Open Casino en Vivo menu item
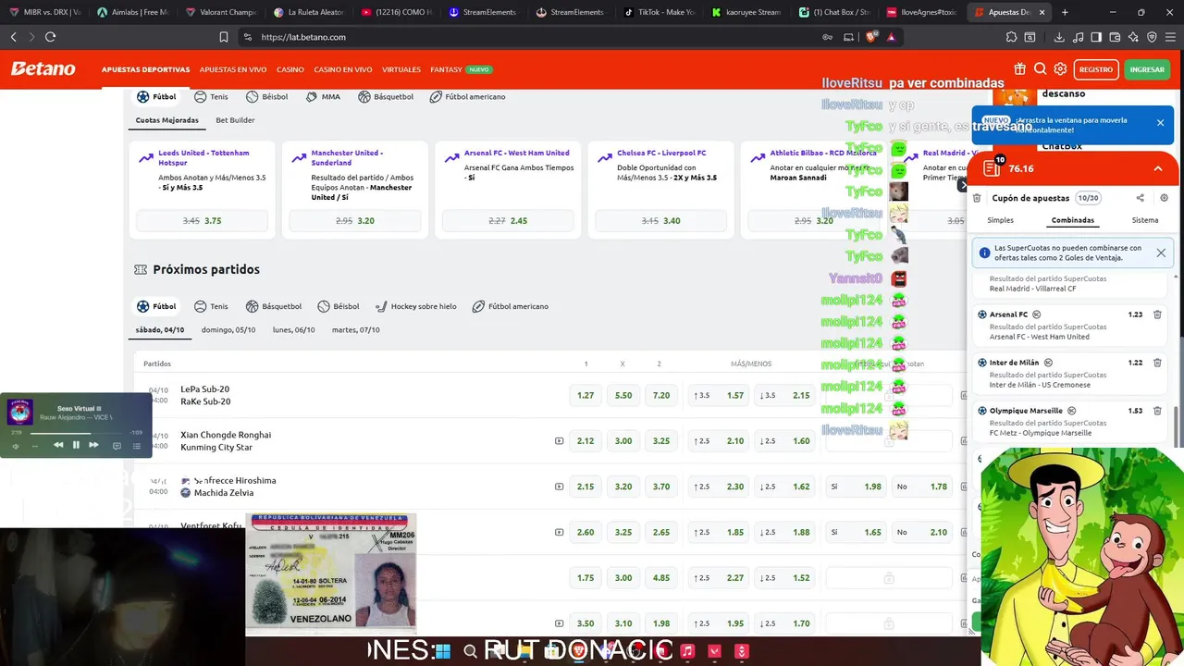1184x666 pixels. coord(343,69)
